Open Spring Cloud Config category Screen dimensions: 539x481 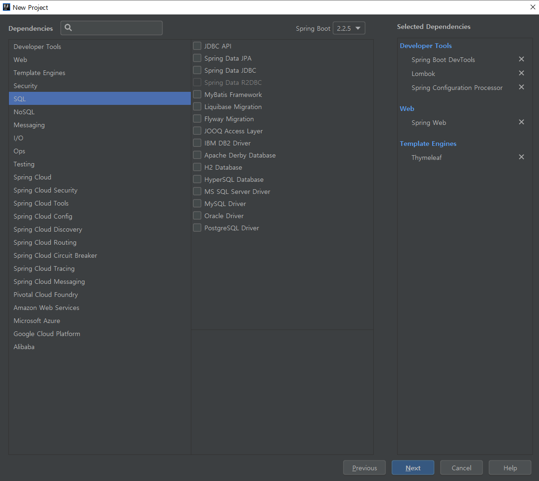100,216
